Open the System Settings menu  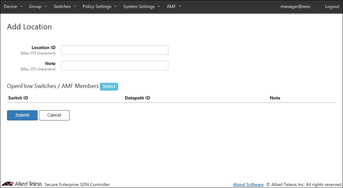pos(142,7)
